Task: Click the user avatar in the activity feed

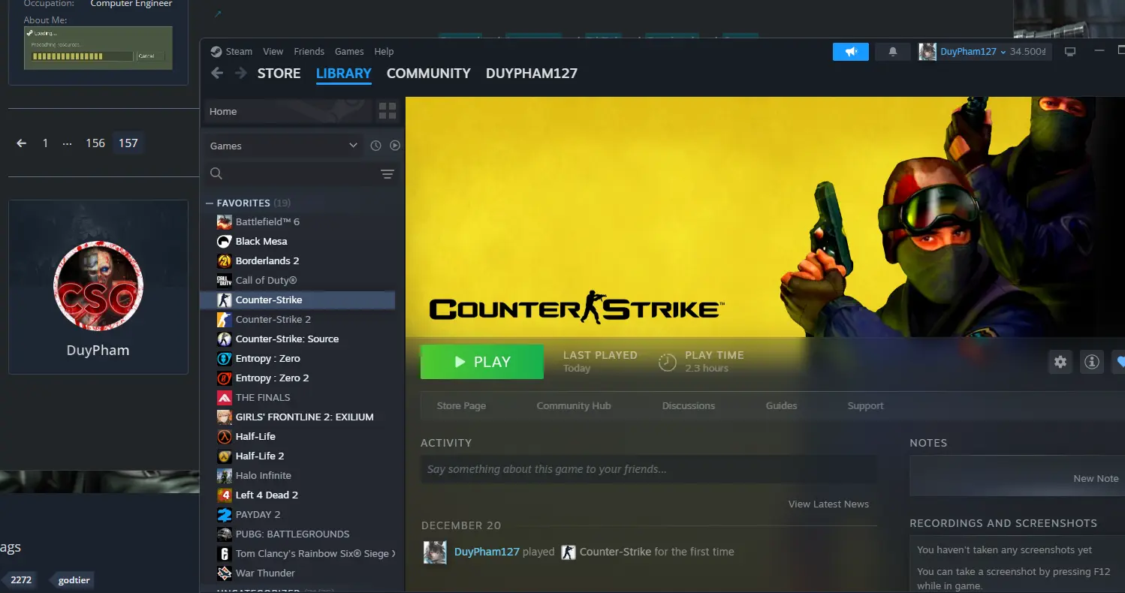Action: tap(435, 552)
